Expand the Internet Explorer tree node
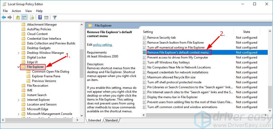The image size is (273, 129). pos(18,100)
